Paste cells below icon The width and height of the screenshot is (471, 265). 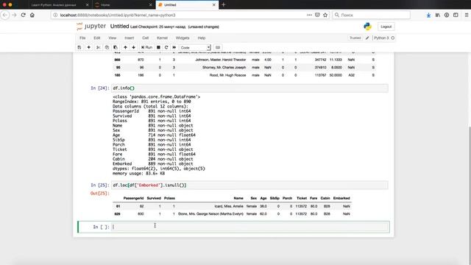[x=116, y=47]
